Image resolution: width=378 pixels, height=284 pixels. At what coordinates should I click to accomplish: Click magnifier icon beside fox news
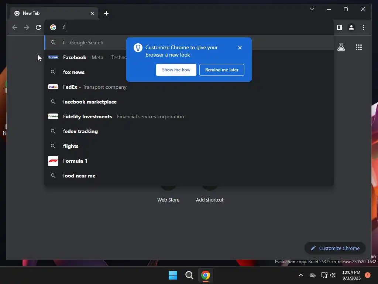coord(53,72)
